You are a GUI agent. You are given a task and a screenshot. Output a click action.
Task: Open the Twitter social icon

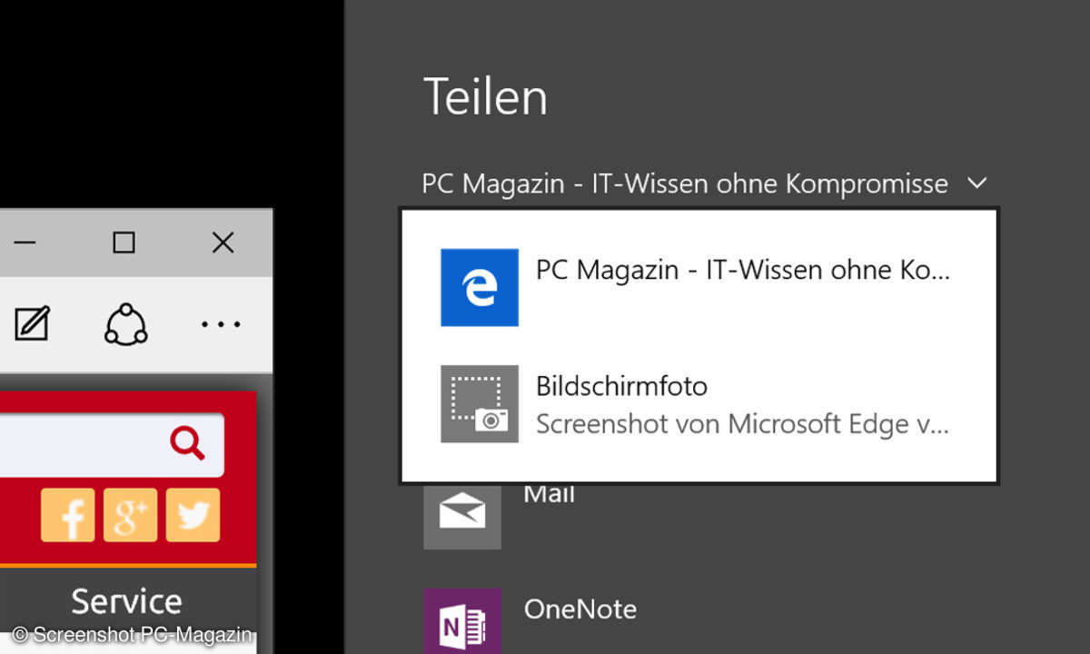[x=193, y=515]
